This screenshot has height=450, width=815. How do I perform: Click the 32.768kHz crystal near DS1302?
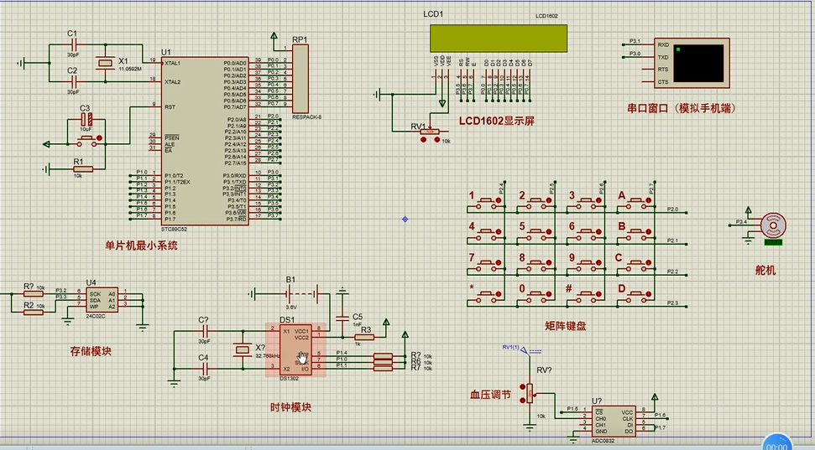pos(242,350)
